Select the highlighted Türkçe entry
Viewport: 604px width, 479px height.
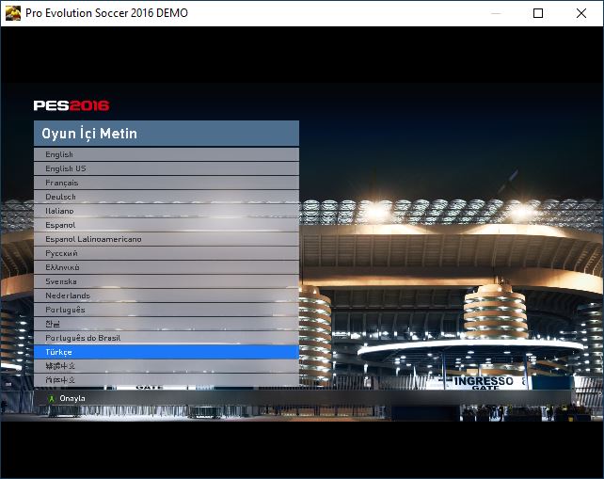click(167, 352)
